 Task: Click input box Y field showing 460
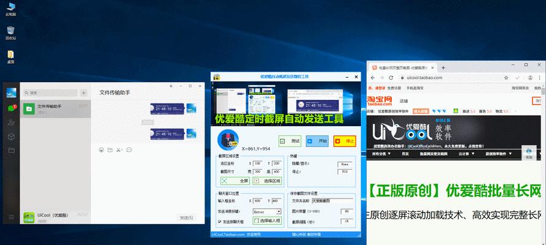pos(276,200)
